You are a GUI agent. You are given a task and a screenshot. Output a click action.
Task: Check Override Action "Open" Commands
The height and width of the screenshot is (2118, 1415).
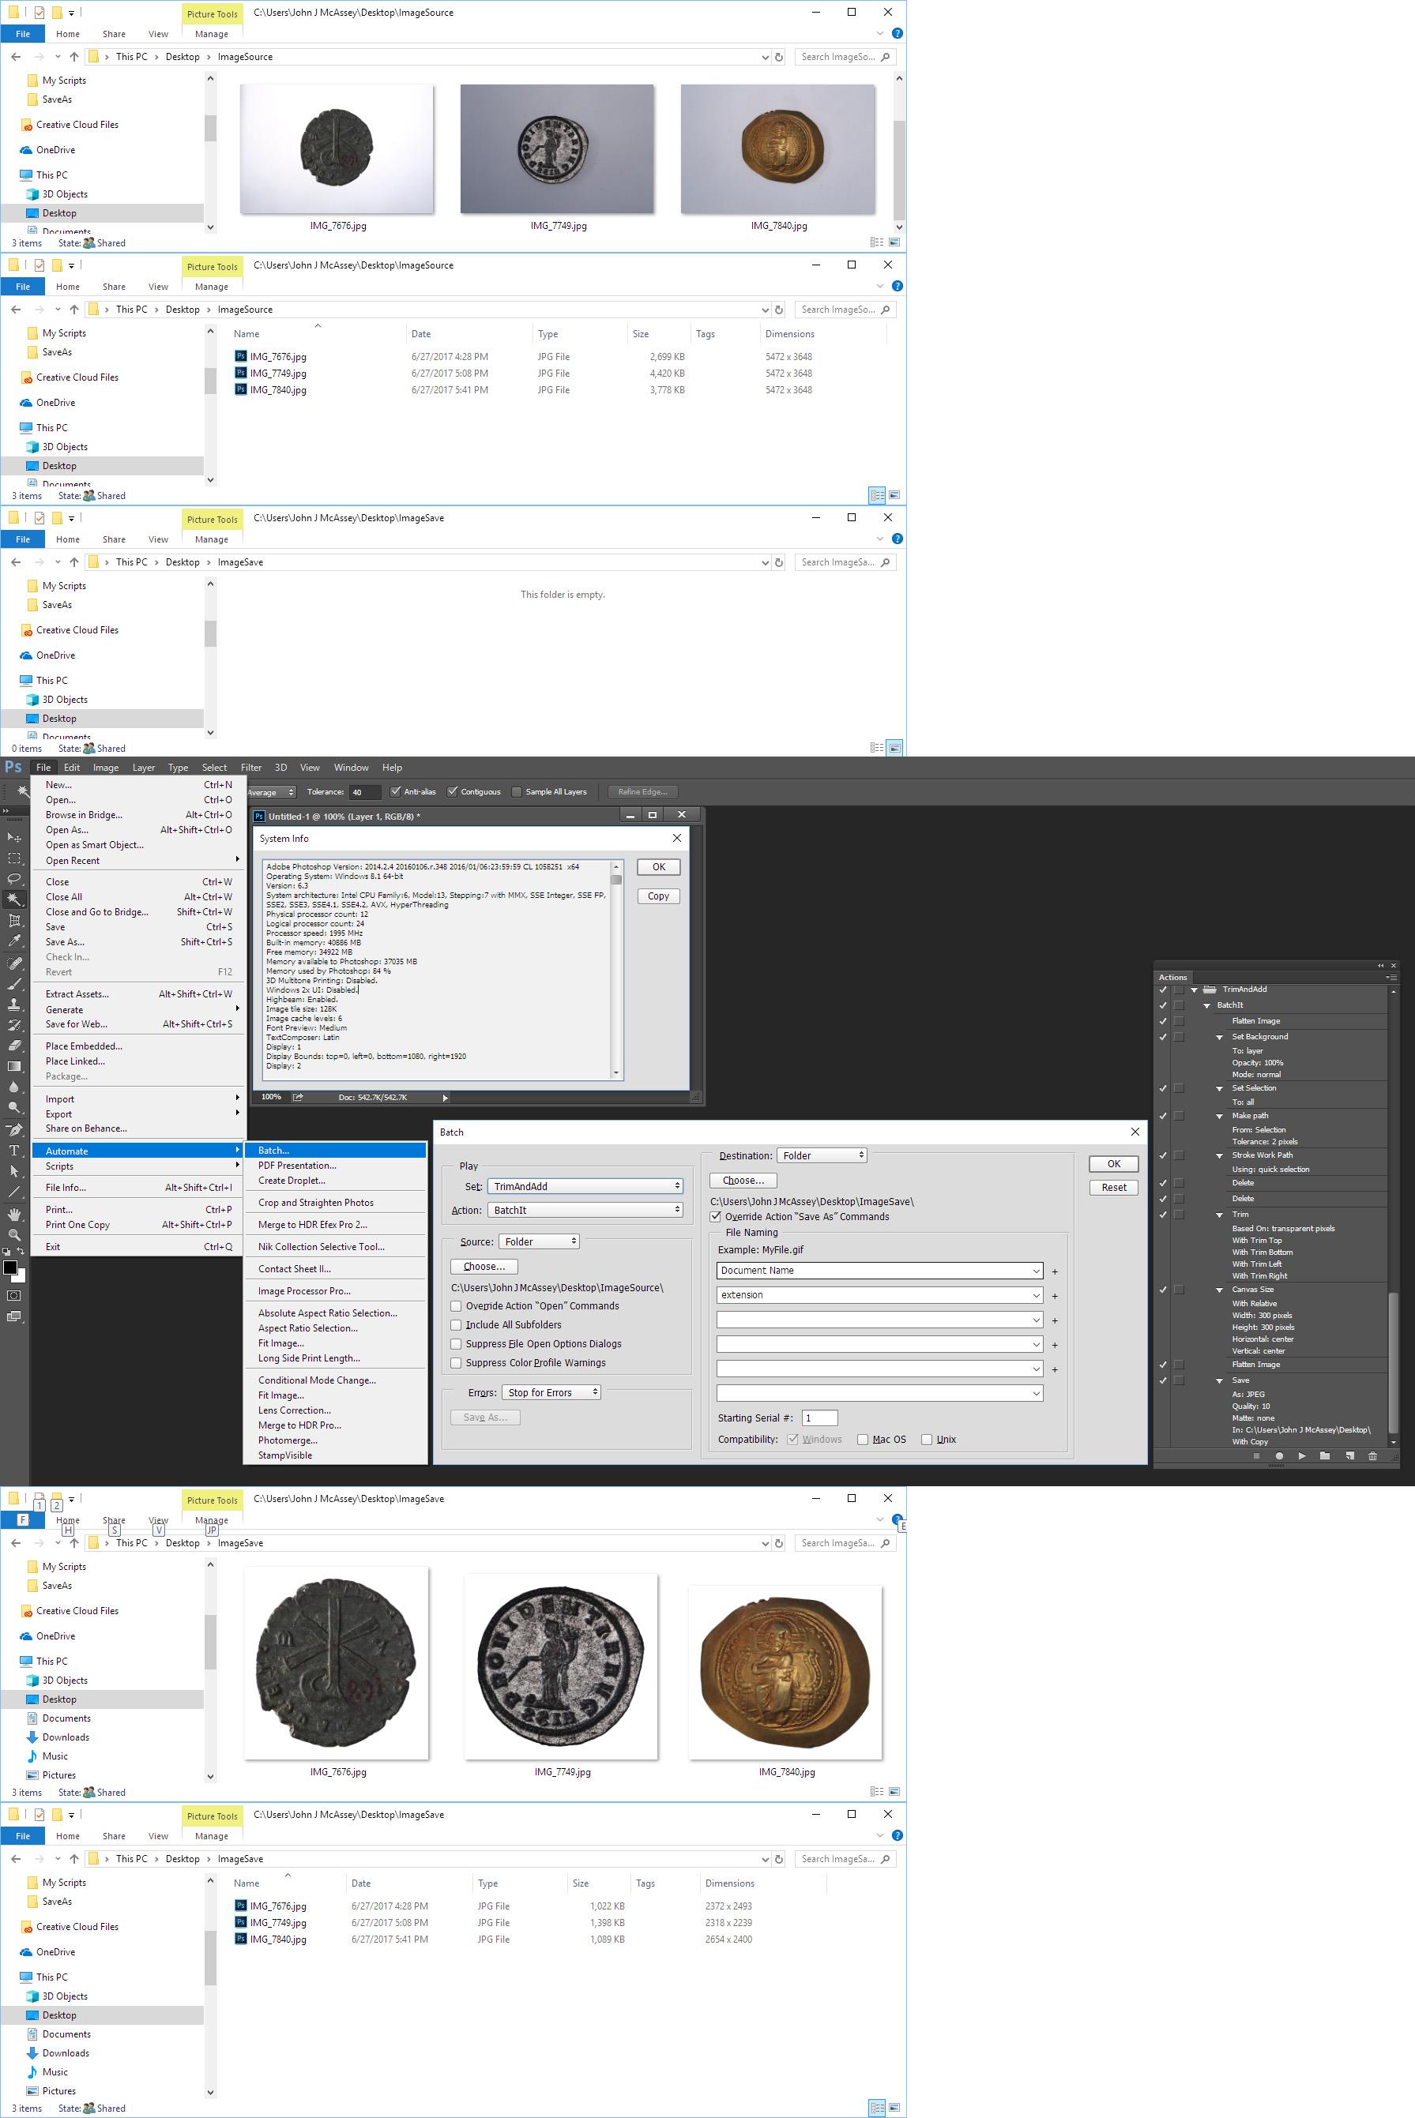(456, 1305)
